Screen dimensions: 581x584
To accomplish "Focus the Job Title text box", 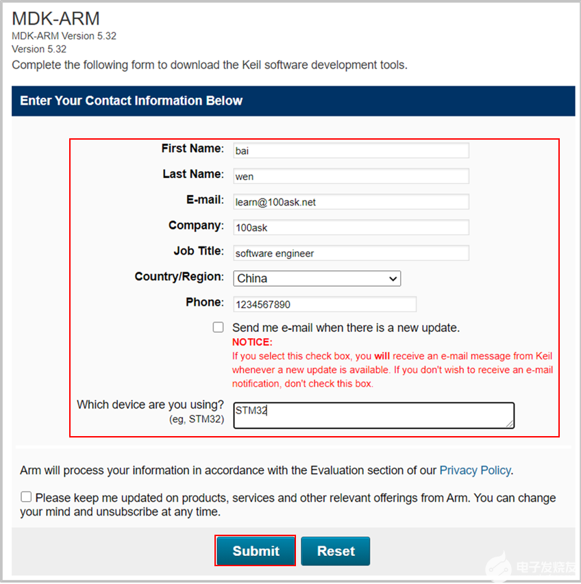I will click(351, 253).
